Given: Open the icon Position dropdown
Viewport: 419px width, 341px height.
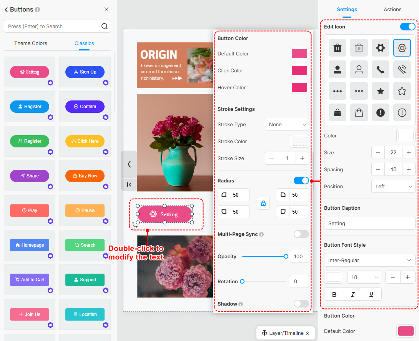Looking at the screenshot, I should coord(393,186).
